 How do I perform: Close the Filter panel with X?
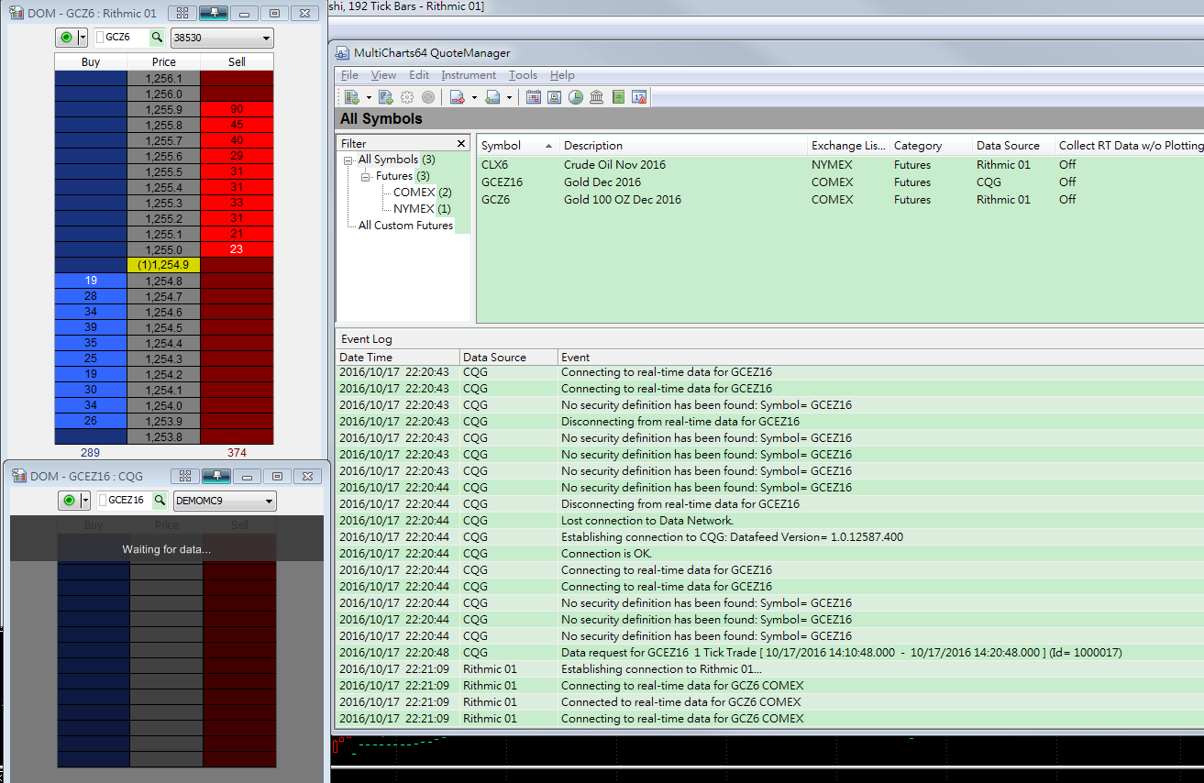click(461, 143)
